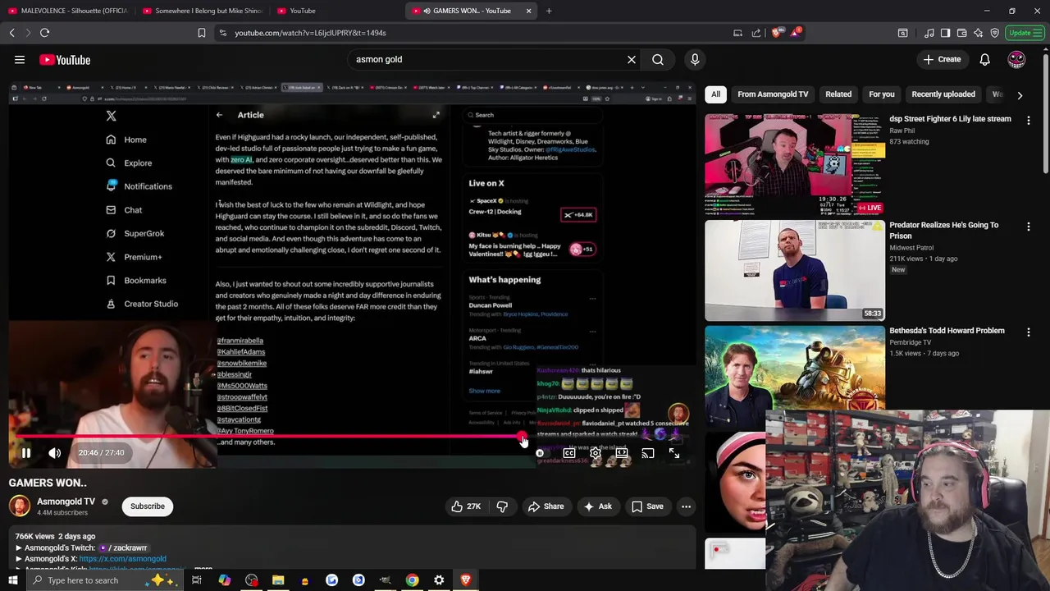
Task: Click the page share icon in address bar
Action: pyautogui.click(x=756, y=33)
